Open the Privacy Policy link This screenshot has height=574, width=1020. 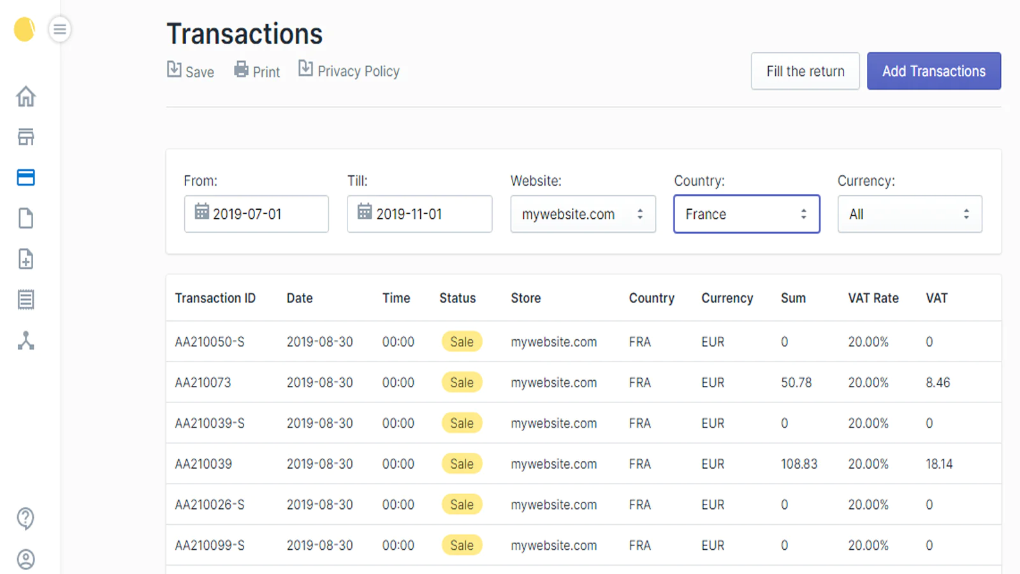click(349, 71)
